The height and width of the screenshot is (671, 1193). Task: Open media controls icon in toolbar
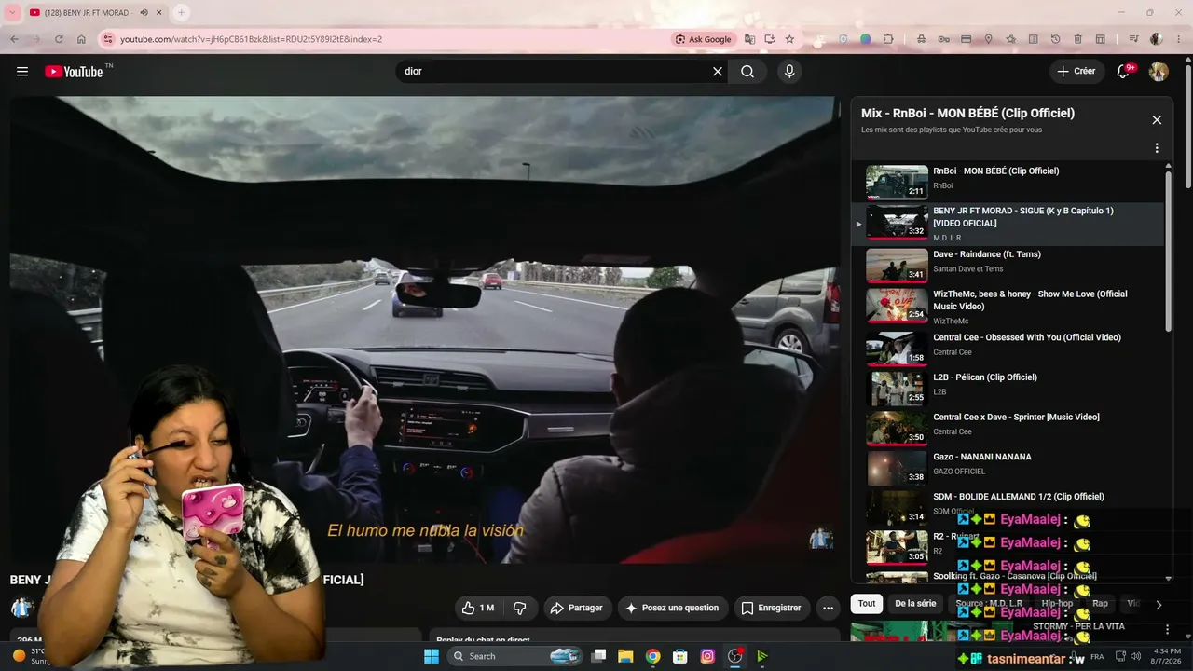[x=1133, y=39]
